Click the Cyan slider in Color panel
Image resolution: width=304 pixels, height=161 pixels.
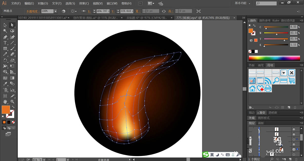(x=276, y=27)
